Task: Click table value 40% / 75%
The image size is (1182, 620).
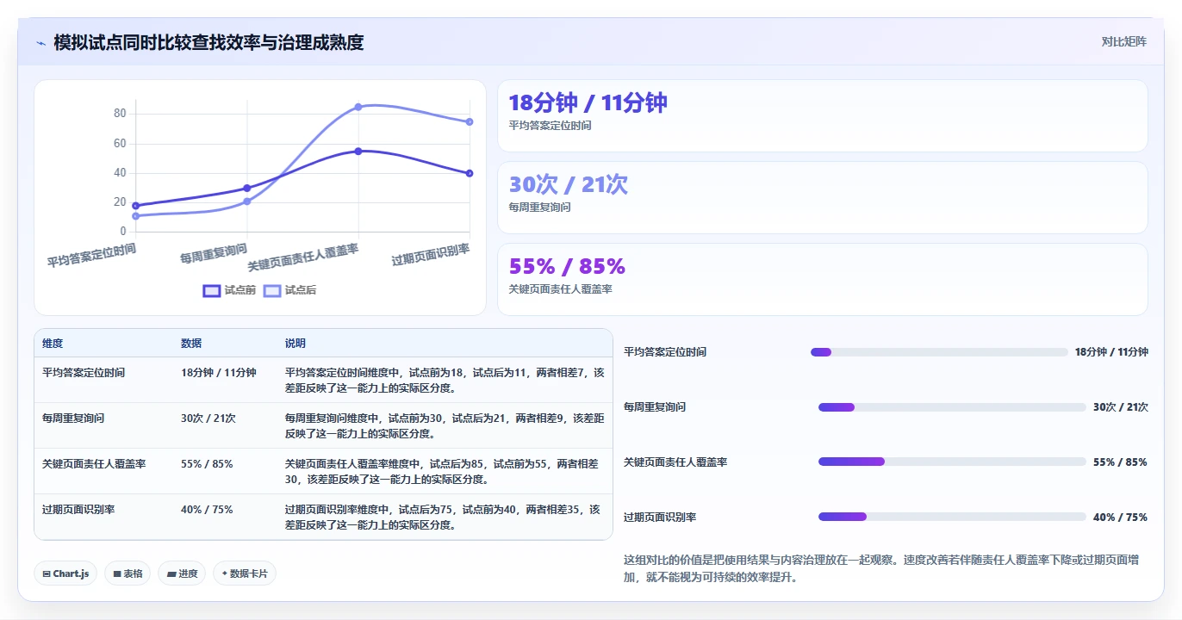Action: click(x=207, y=510)
